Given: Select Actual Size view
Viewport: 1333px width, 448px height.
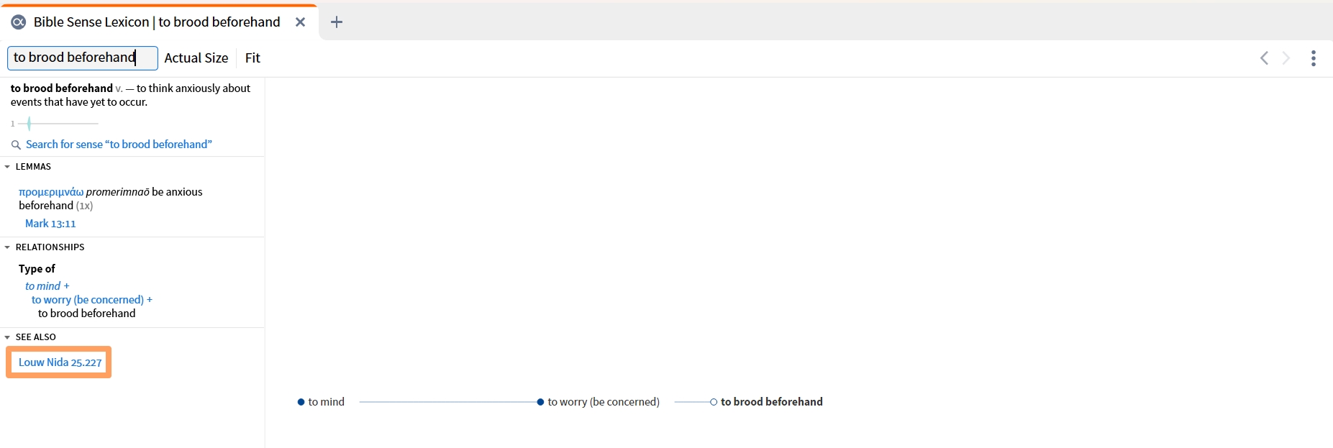Looking at the screenshot, I should (196, 58).
